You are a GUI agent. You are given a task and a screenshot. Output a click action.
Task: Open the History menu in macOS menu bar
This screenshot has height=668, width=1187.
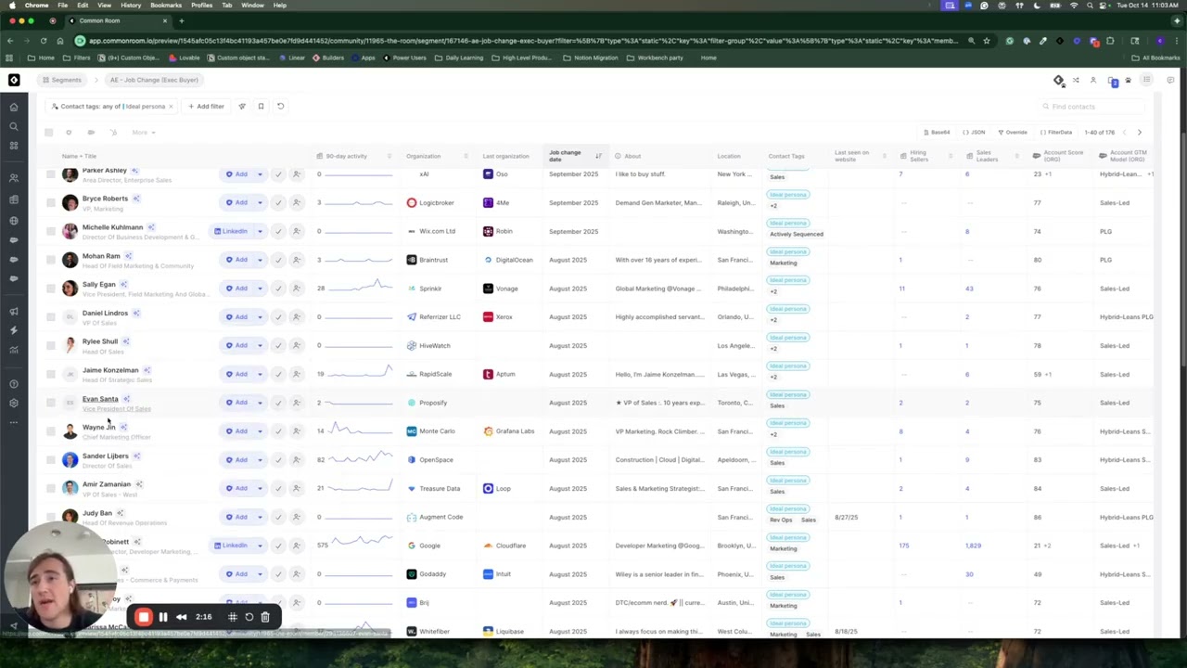point(131,6)
